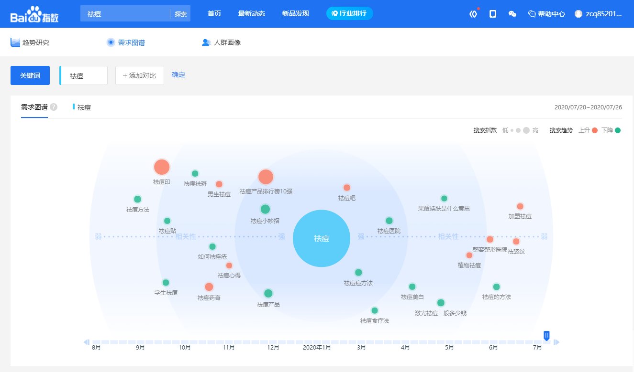Jump timeline to 11月

point(229,347)
